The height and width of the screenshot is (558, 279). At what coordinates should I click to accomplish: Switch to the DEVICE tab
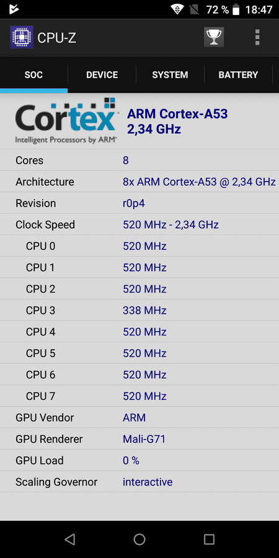[x=102, y=75]
